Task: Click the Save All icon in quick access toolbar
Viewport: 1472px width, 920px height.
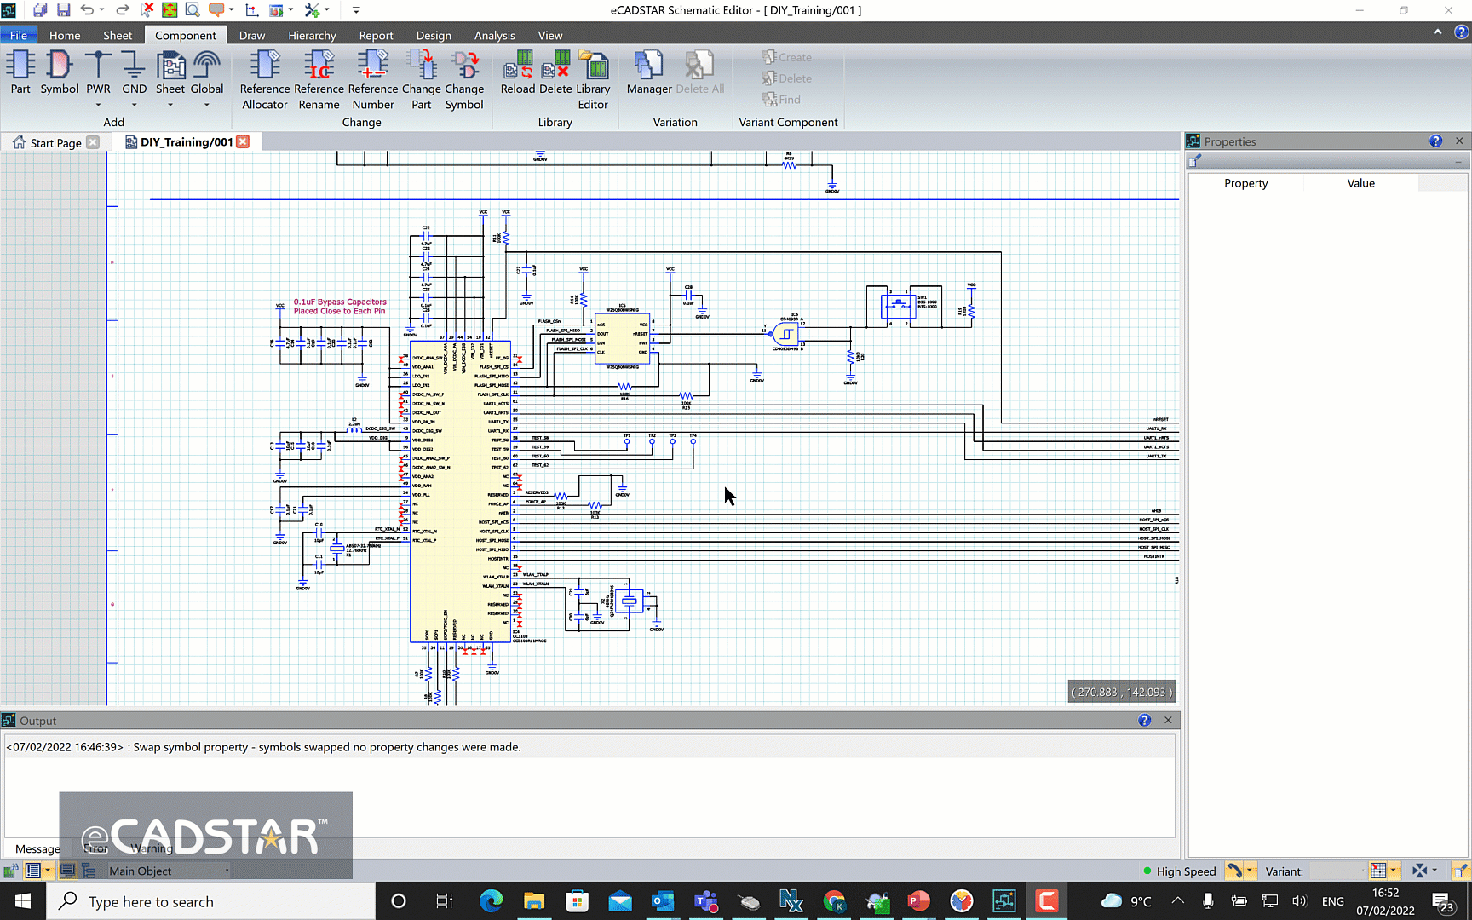Action: pos(39,10)
